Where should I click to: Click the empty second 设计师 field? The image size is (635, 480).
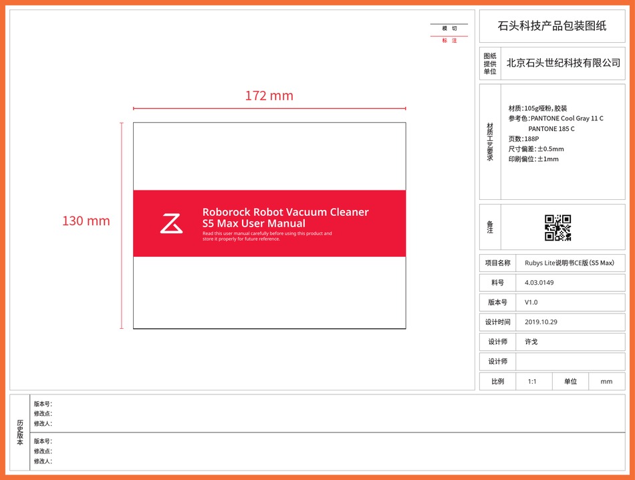tap(570, 362)
